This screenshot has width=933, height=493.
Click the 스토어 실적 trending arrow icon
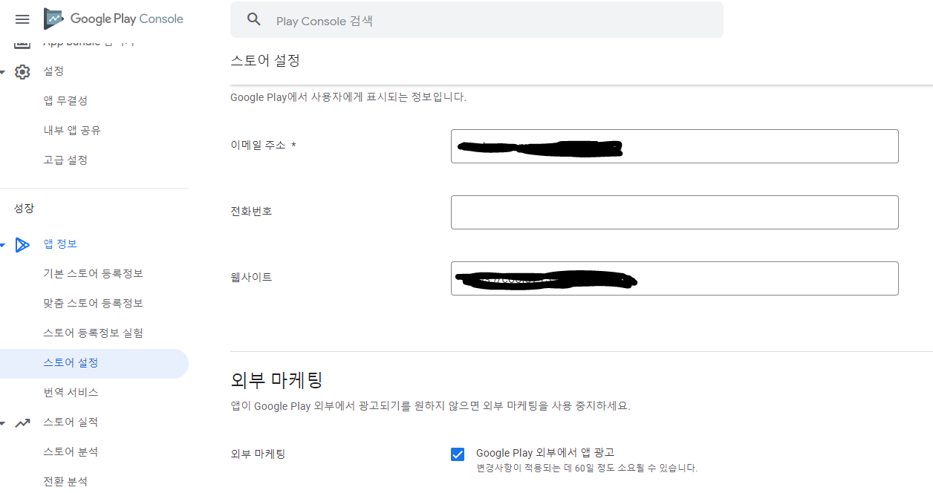point(22,422)
